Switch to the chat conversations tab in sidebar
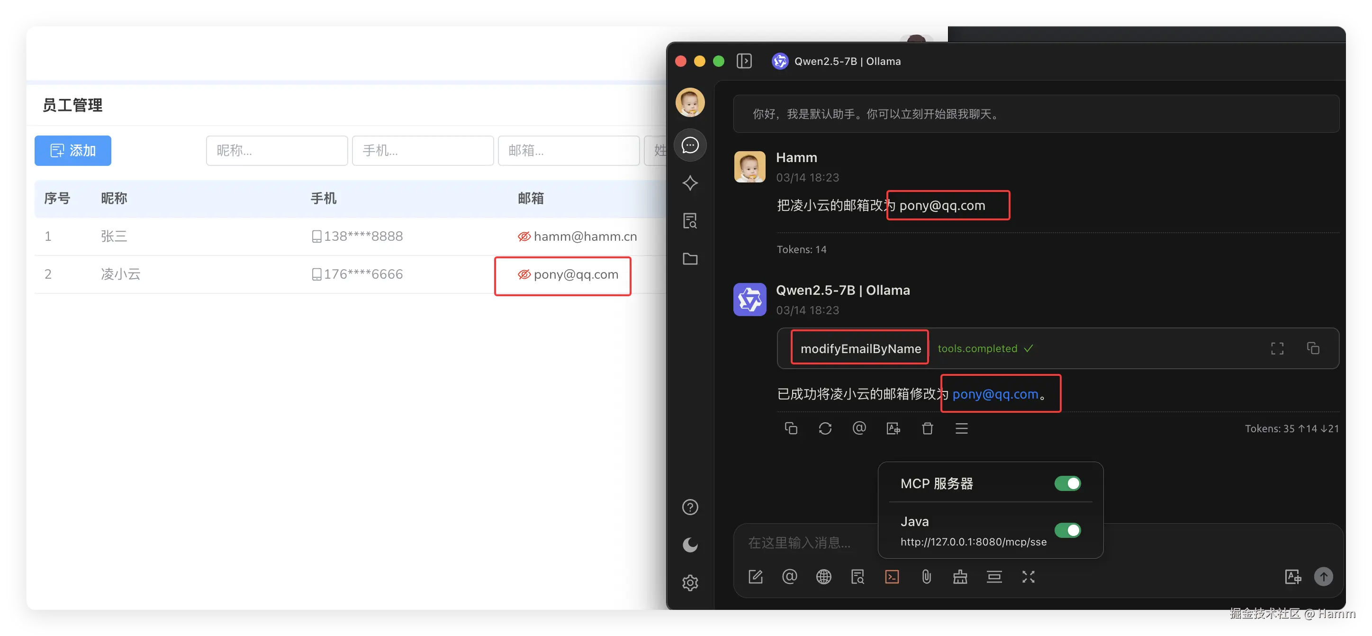This screenshot has width=1372, height=636. point(690,145)
